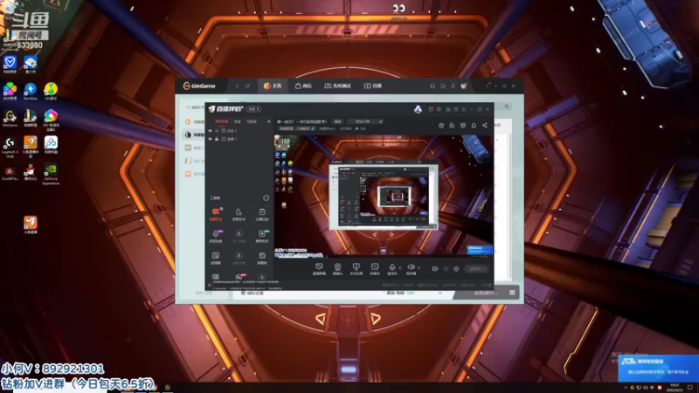The height and width of the screenshot is (393, 699).
Task: Open the Logitech G HUB desktop shortcut
Action: tap(10, 147)
